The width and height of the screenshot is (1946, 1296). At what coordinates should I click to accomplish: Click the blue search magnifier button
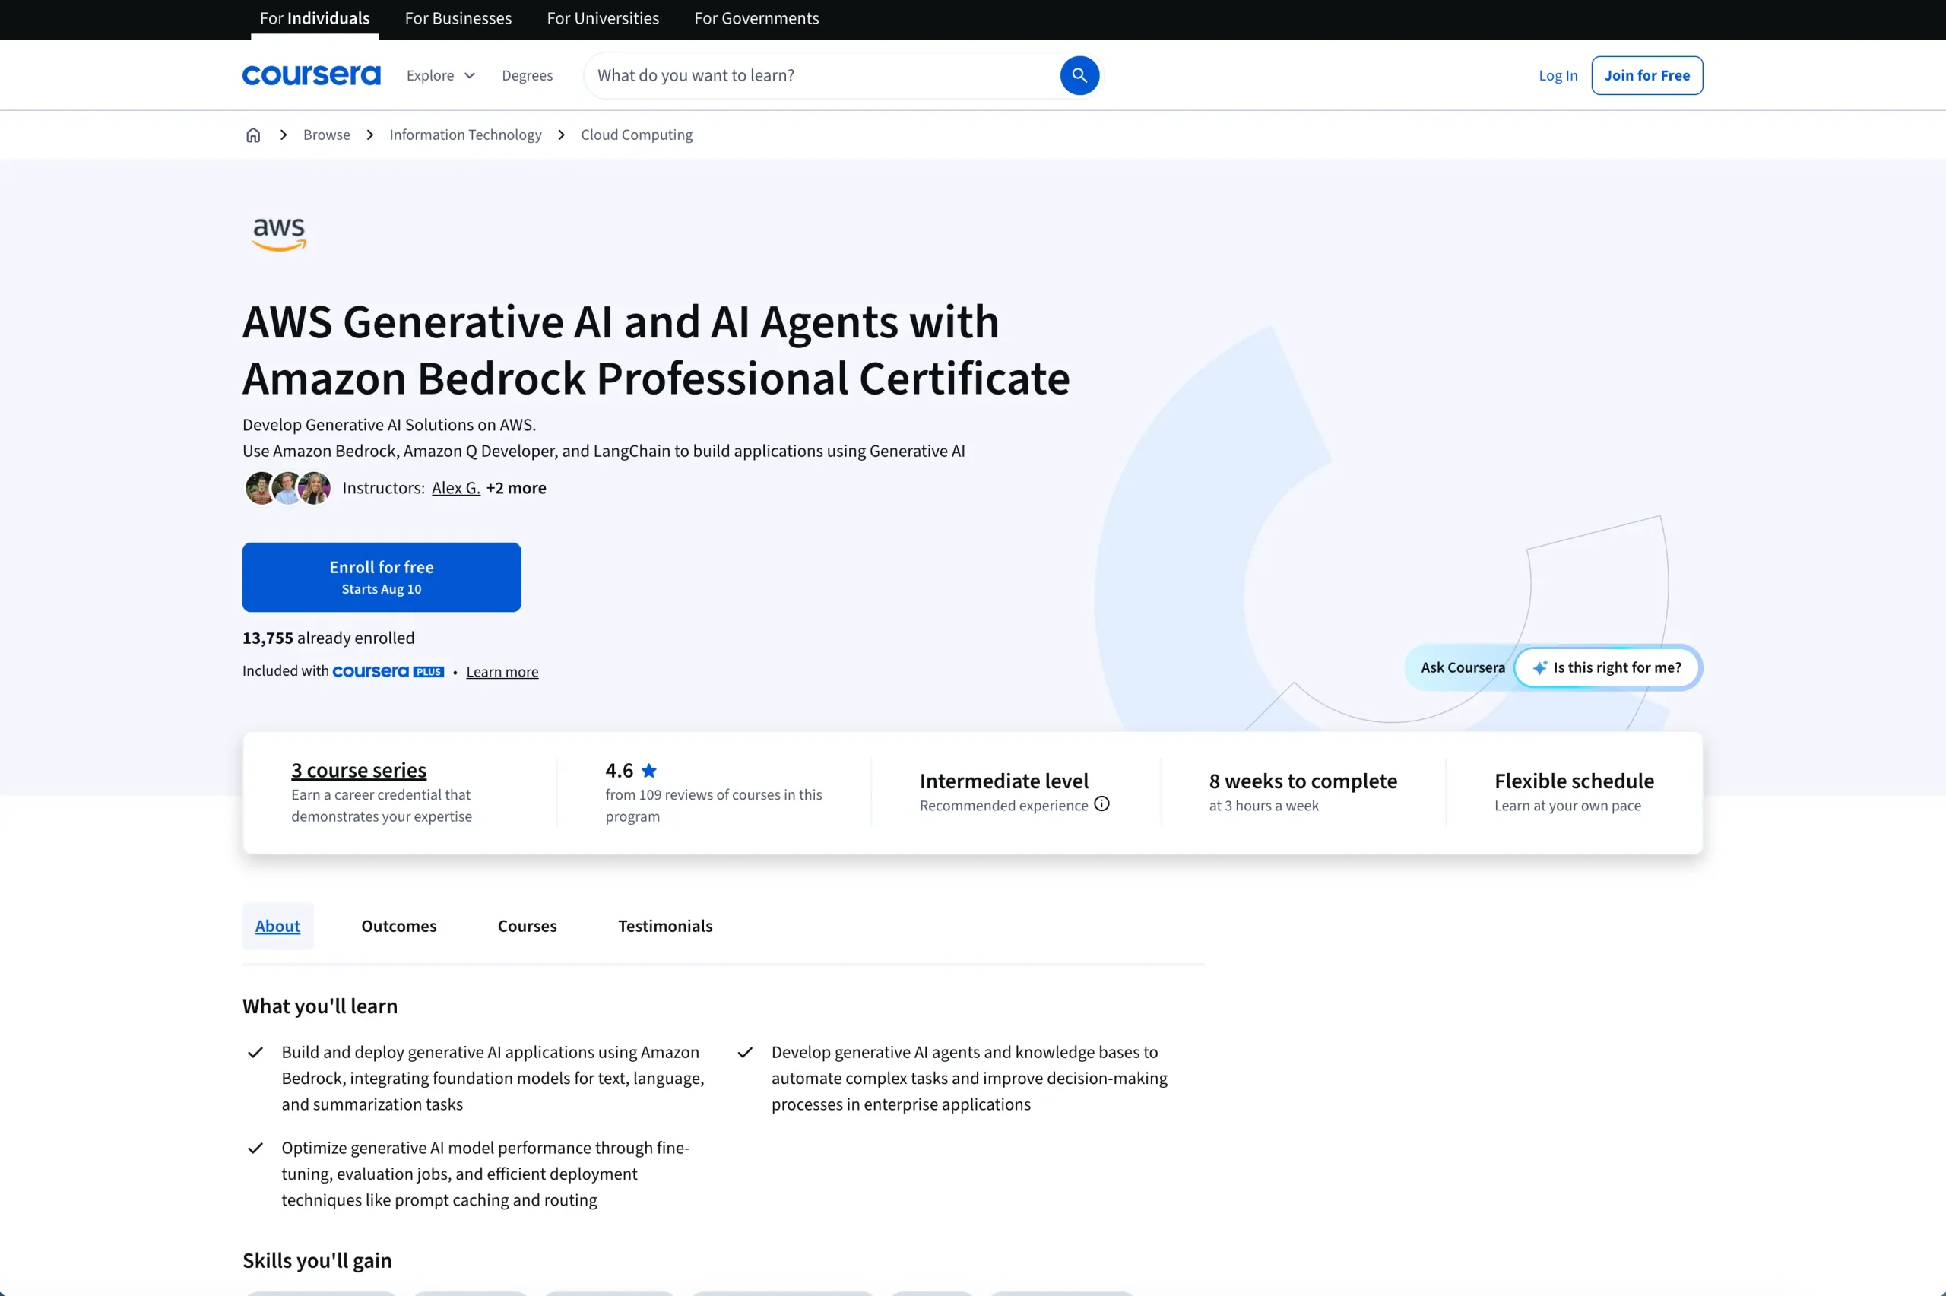[1079, 75]
